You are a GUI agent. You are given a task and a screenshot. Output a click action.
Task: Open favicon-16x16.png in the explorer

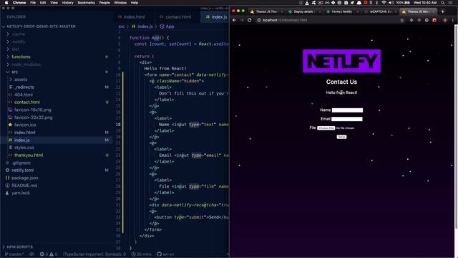click(x=33, y=110)
